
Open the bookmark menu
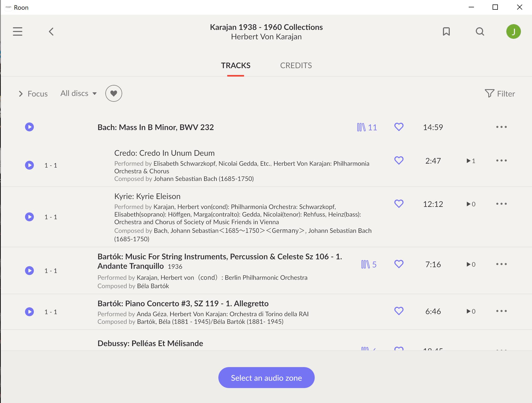[446, 31]
